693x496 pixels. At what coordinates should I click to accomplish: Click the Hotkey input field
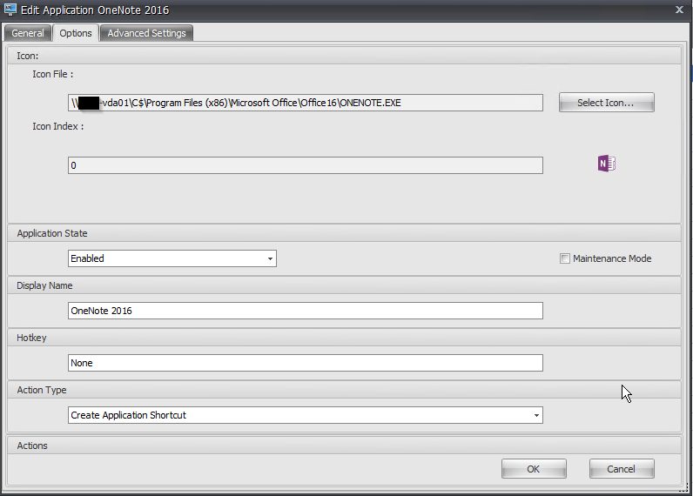(306, 363)
